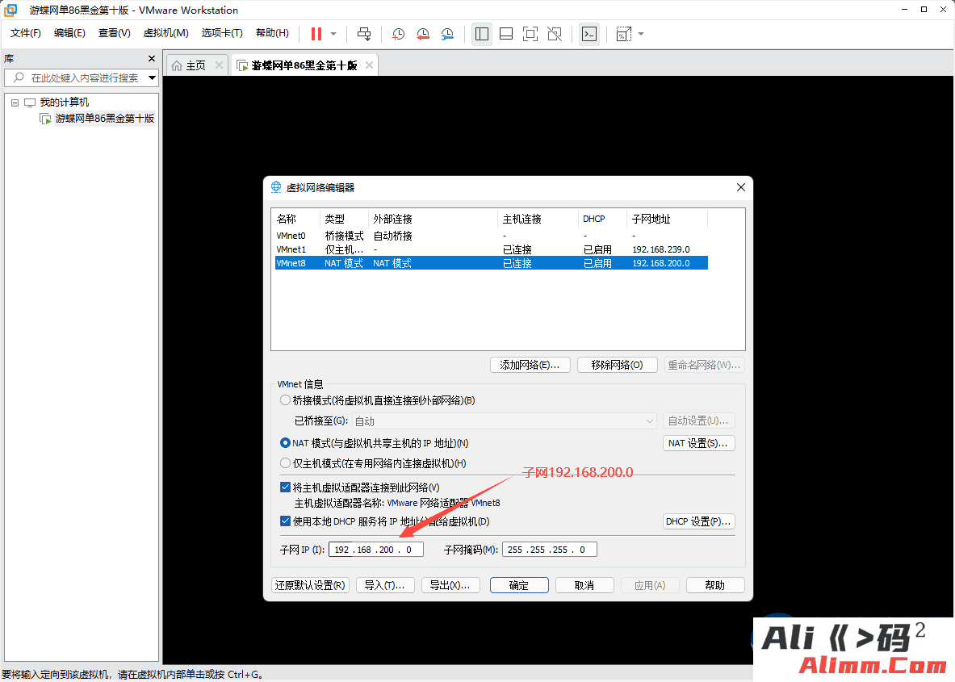Close the 游蝶网单86黑金第十版 tab
The image size is (955, 682).
click(369, 65)
